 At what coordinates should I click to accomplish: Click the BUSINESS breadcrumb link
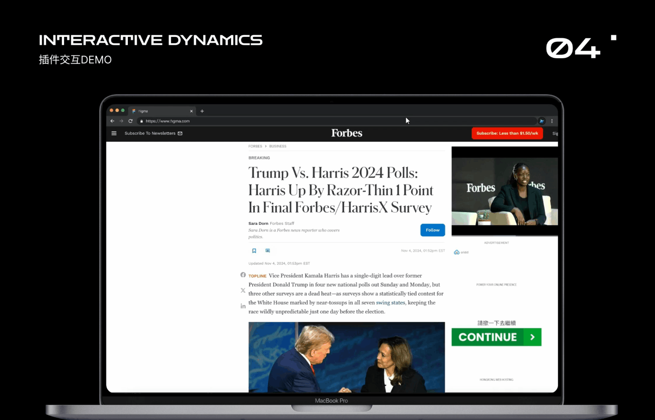point(277,146)
